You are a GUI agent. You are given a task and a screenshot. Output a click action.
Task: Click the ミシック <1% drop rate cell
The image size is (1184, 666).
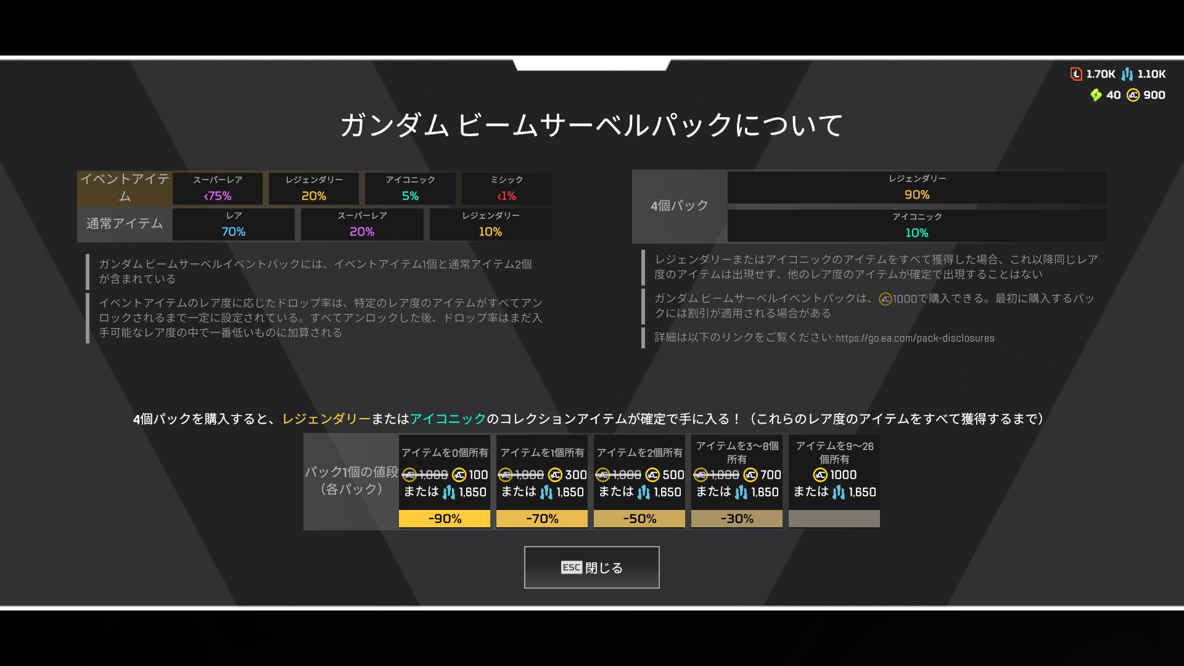pyautogui.click(x=506, y=188)
